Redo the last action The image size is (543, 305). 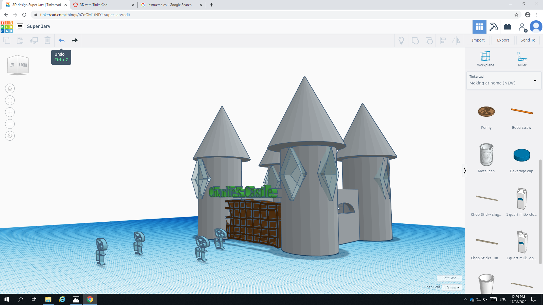[75, 40]
